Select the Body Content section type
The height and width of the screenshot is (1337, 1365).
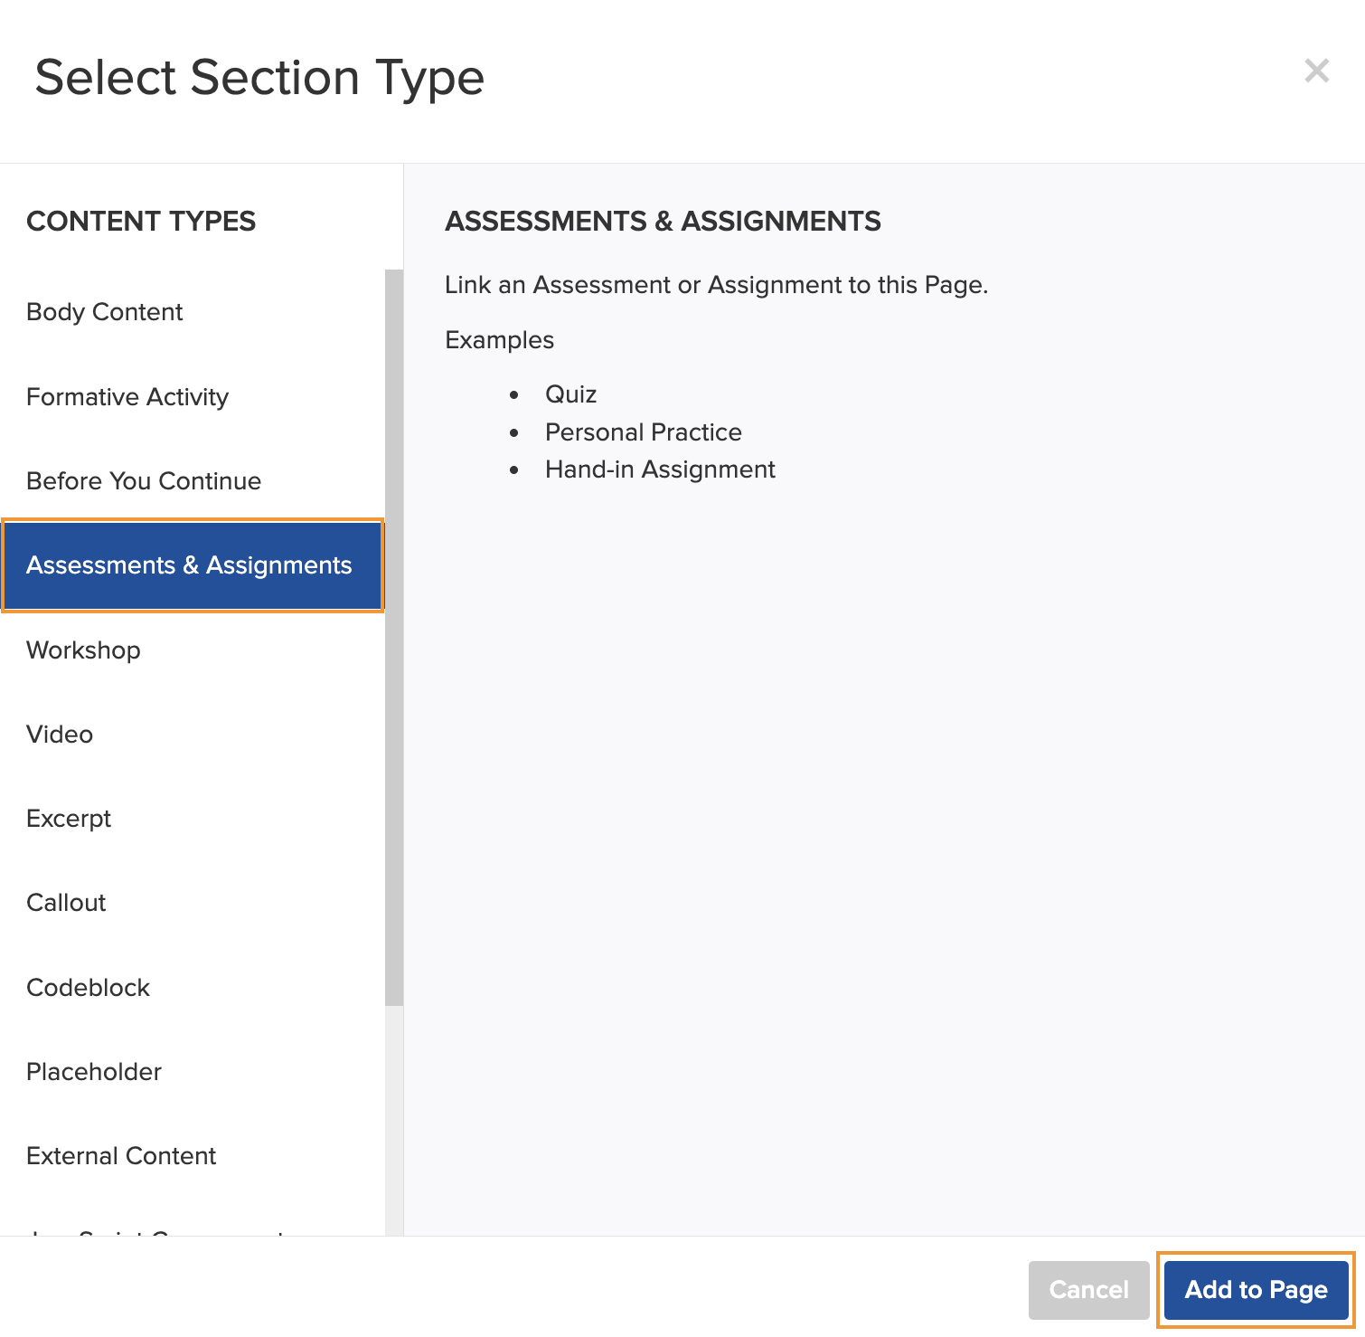tap(104, 311)
